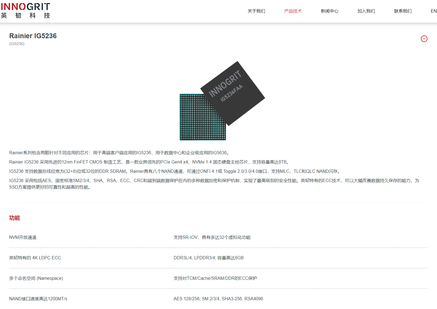Switch language to EN
Image resolution: width=437 pixels, height=309 pixels.
click(434, 11)
